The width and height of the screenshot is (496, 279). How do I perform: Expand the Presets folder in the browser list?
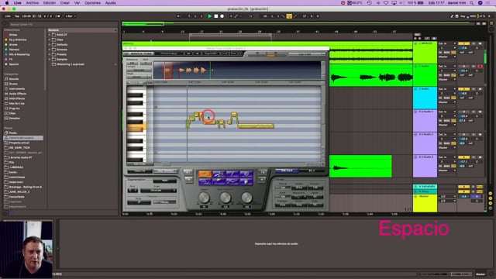pos(50,54)
